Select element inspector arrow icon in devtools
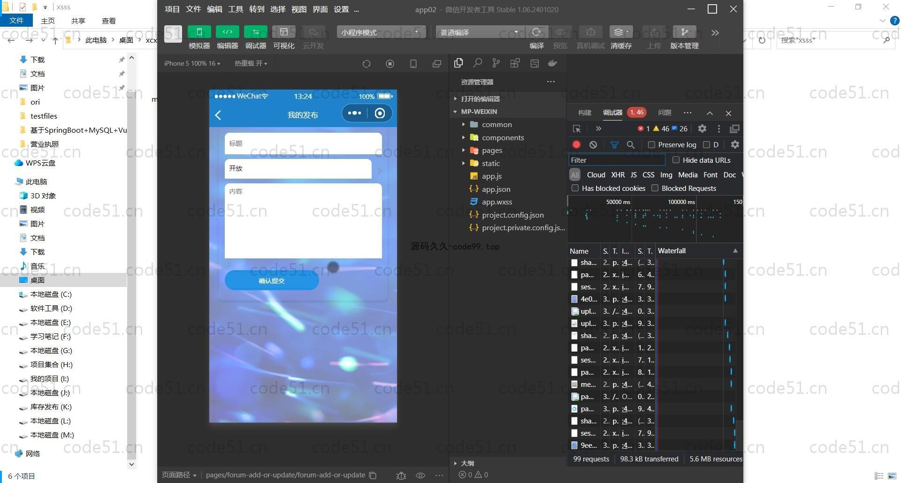This screenshot has width=901, height=483. coord(577,128)
